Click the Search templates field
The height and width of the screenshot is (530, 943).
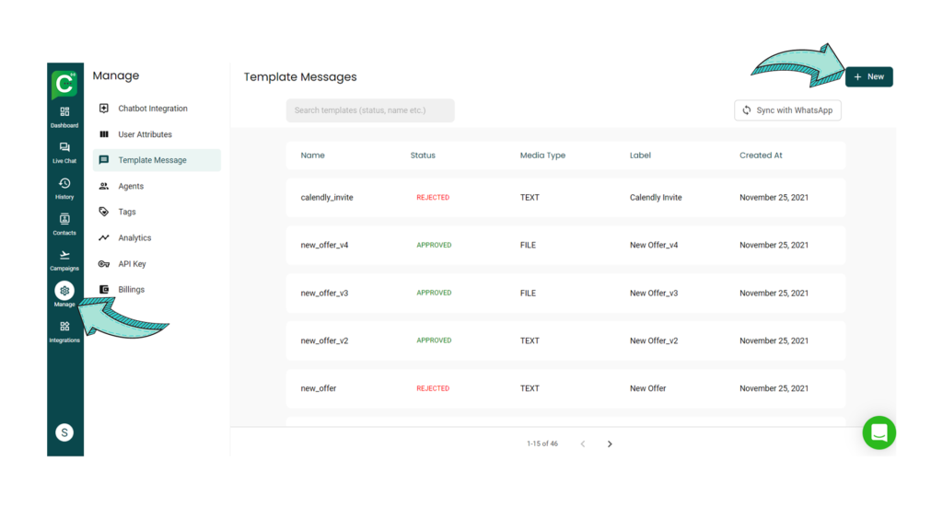coord(370,110)
